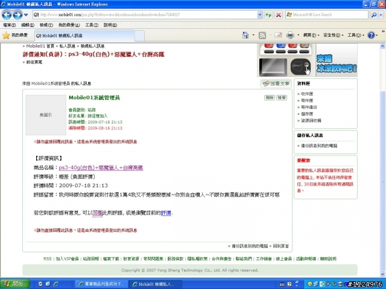Expand the Print options dropdown arrow
Screen dimensions: 386x289
[298, 36]
